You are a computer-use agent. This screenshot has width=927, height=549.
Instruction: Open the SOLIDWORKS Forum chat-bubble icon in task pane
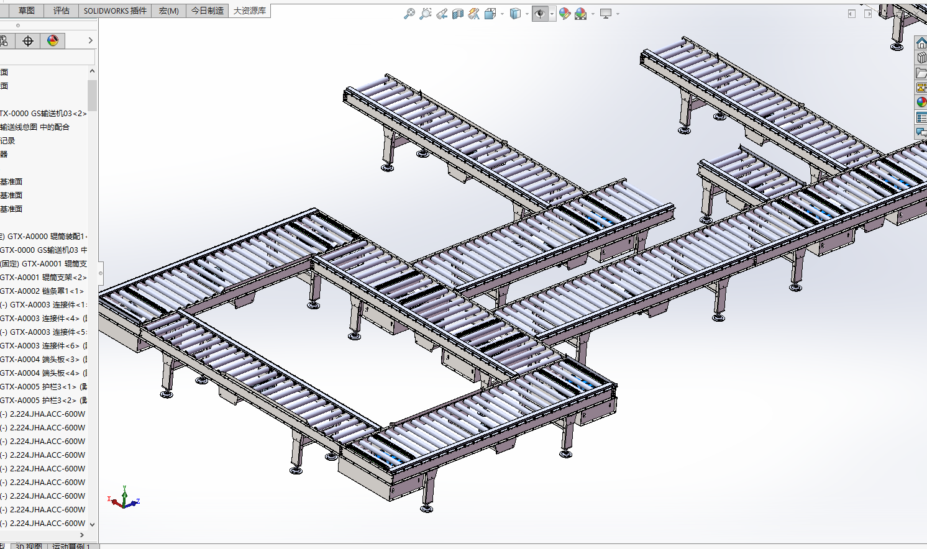click(921, 132)
